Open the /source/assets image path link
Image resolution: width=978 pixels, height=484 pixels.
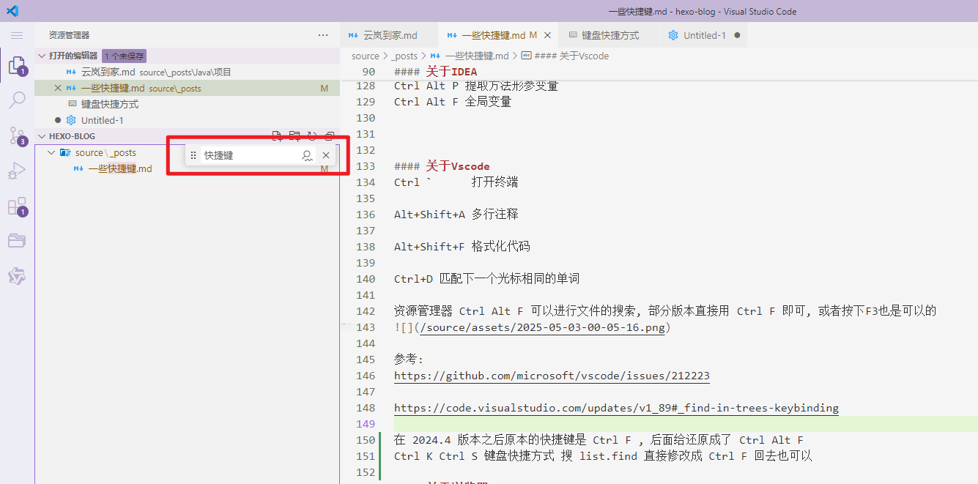coord(542,327)
